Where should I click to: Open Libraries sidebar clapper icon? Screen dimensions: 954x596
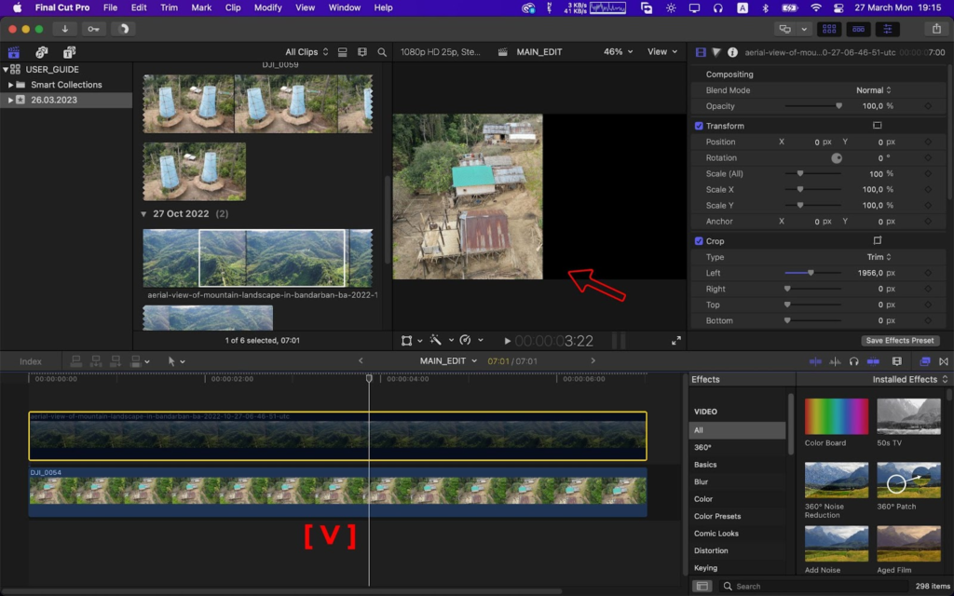[x=13, y=52]
